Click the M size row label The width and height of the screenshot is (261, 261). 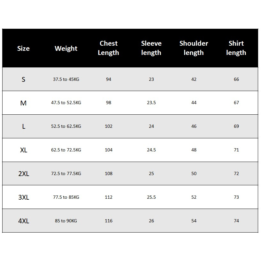(x=23, y=103)
